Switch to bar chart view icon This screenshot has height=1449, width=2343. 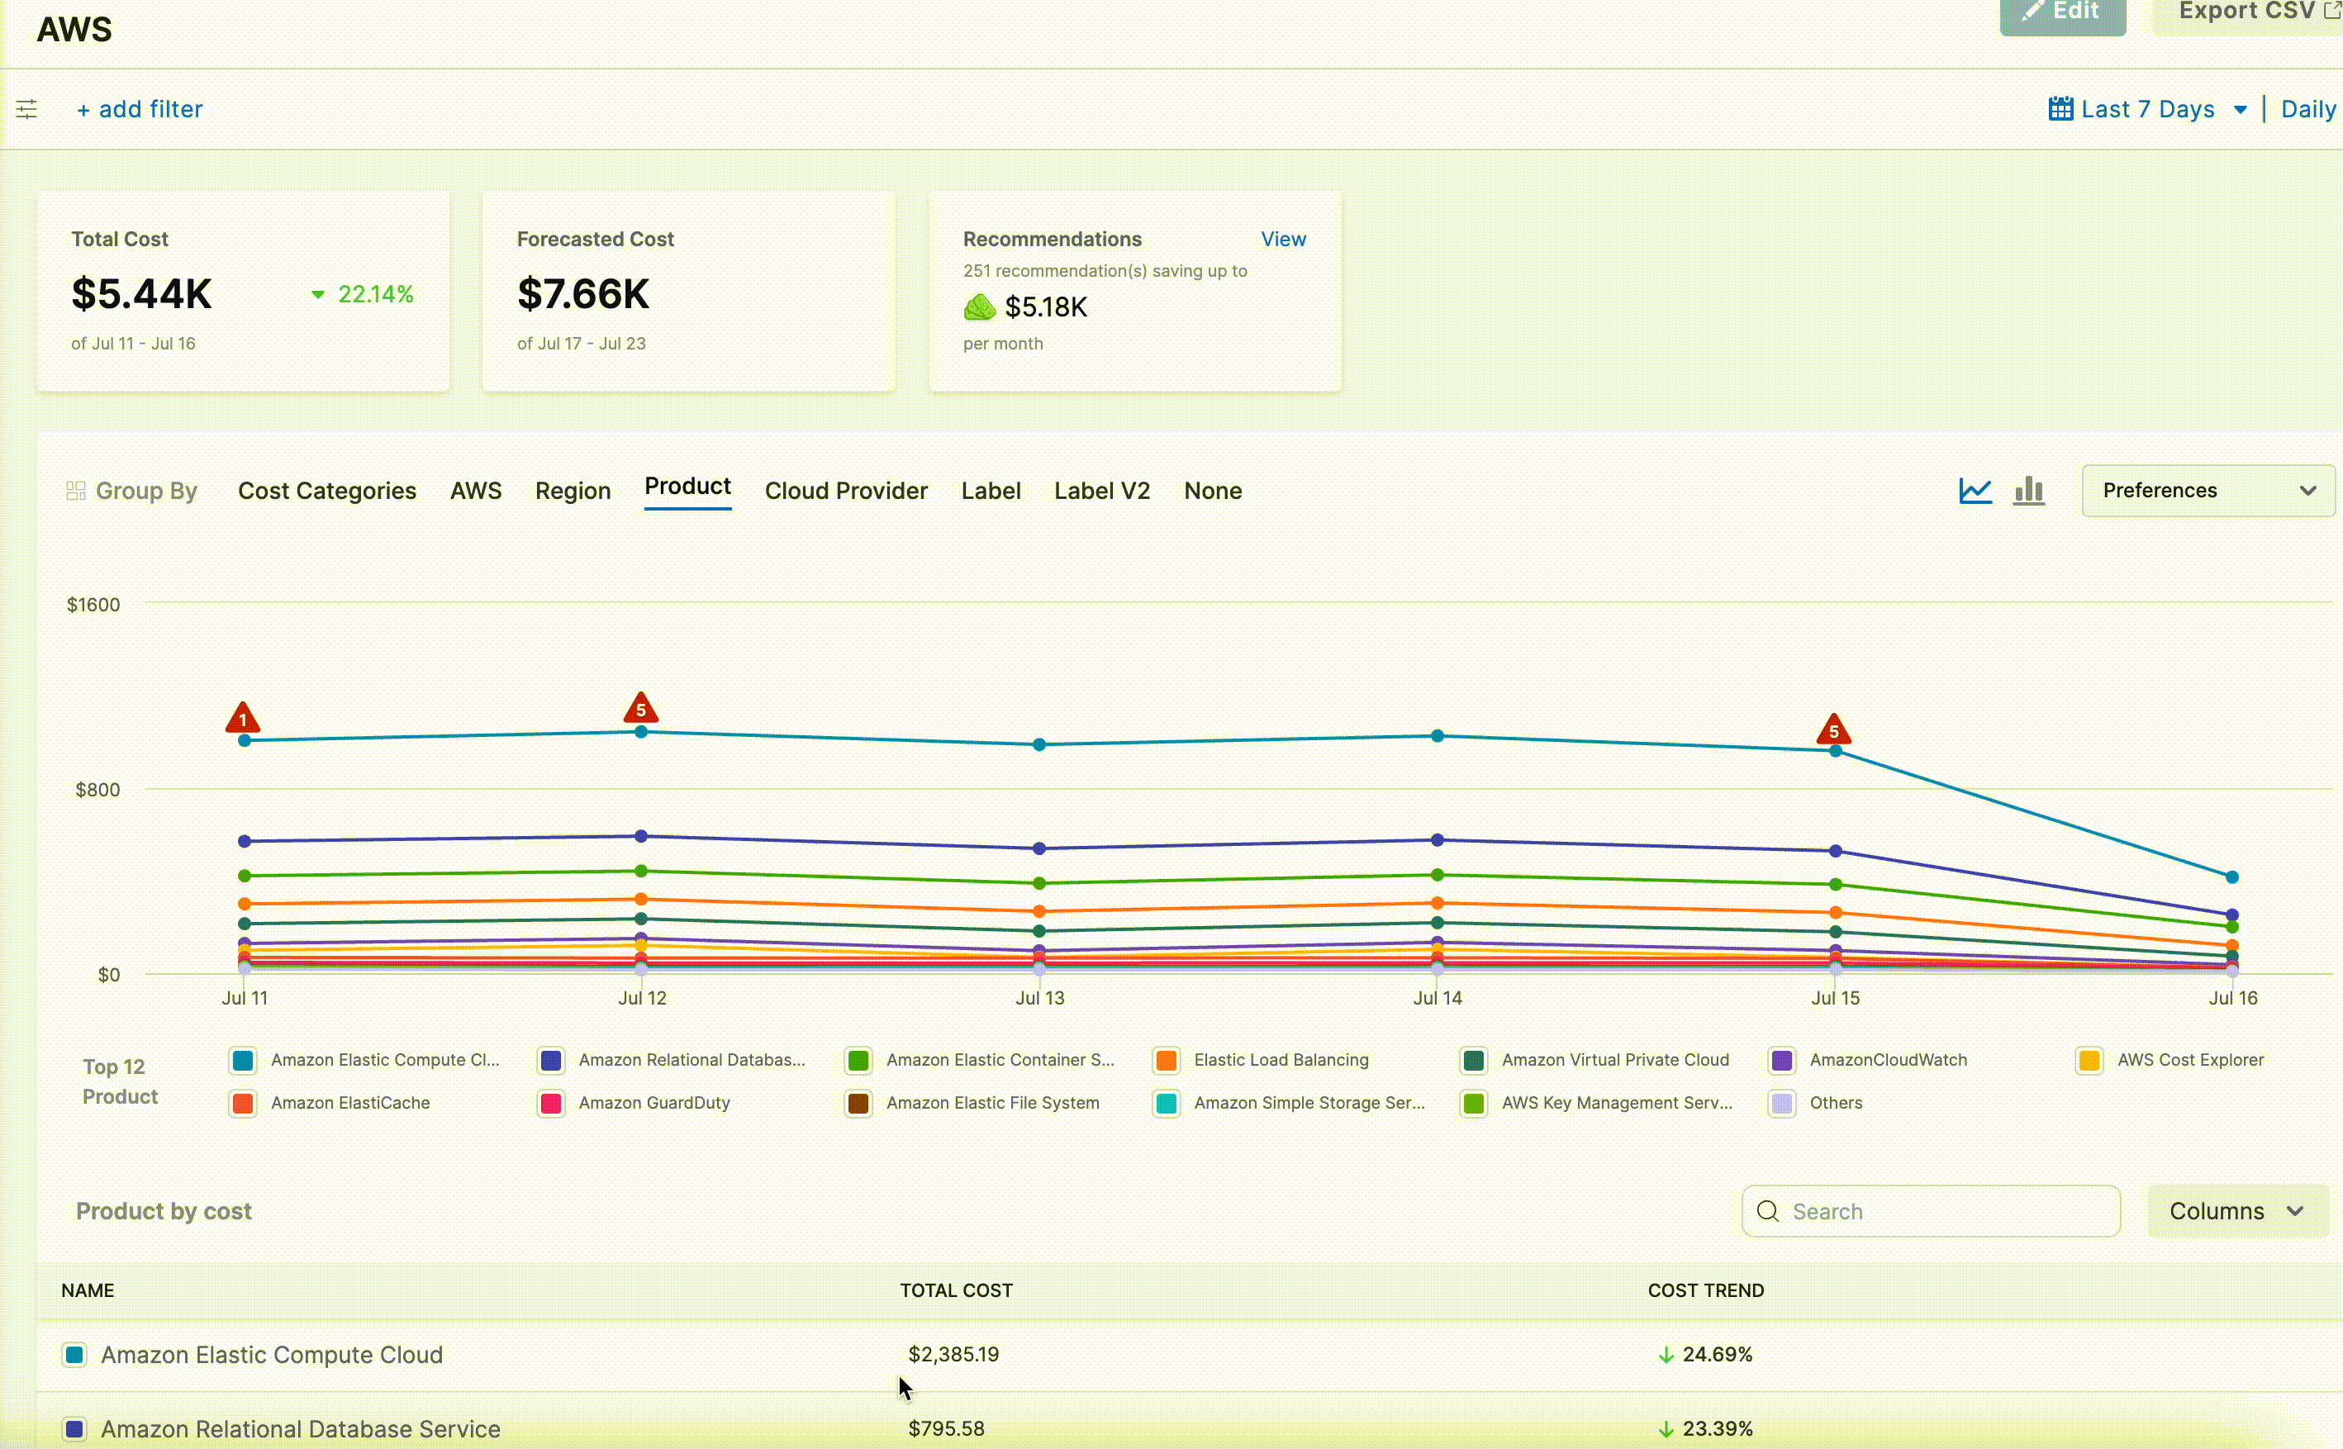pyautogui.click(x=2029, y=491)
